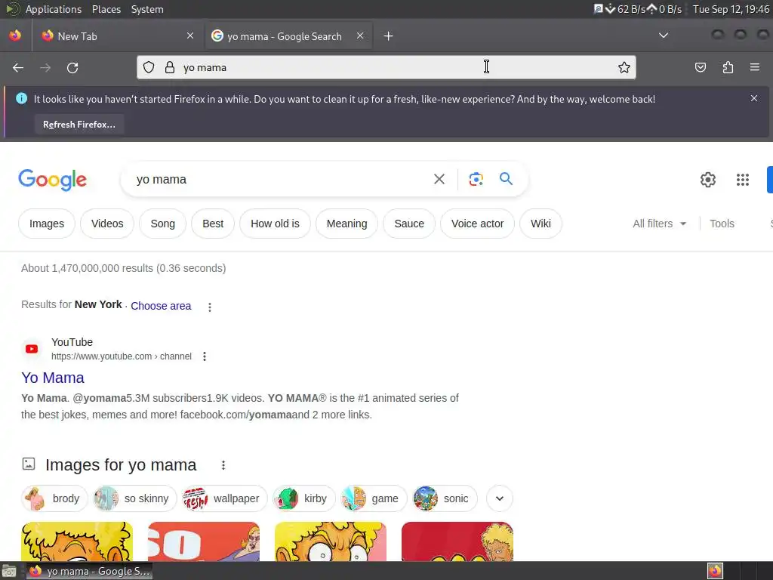Select the so skinny image chip
Image resolution: width=773 pixels, height=580 pixels.
pyautogui.click(x=134, y=498)
